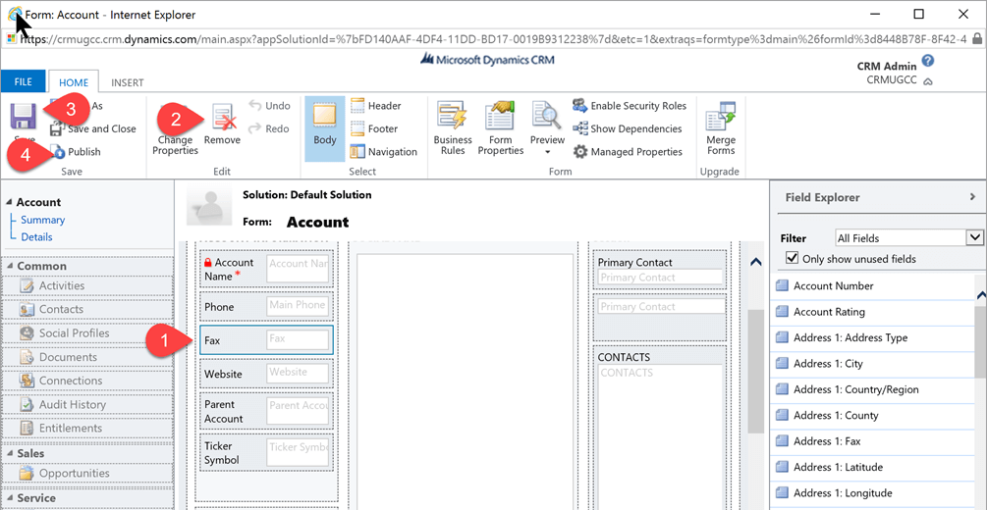987x510 pixels.
Task: Select the Website field on the form
Action: tap(266, 374)
